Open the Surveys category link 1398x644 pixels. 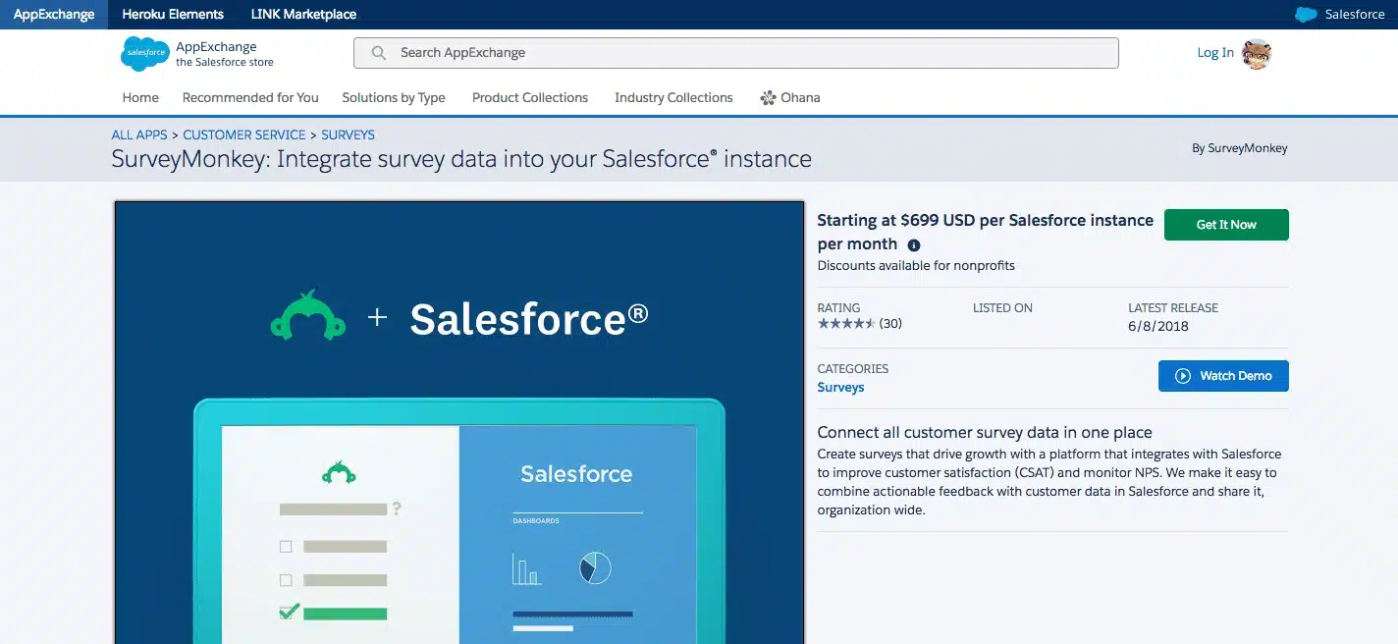[840, 387]
